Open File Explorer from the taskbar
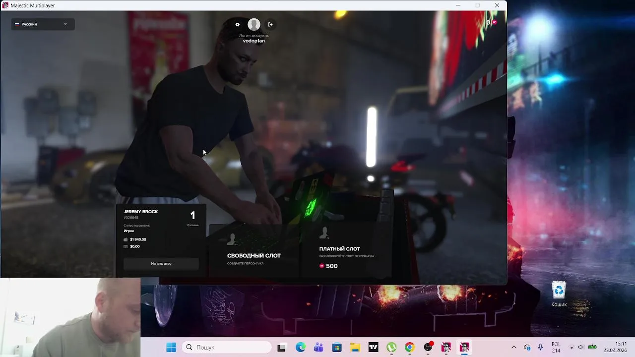Viewport: 635px width, 357px height. point(355,348)
